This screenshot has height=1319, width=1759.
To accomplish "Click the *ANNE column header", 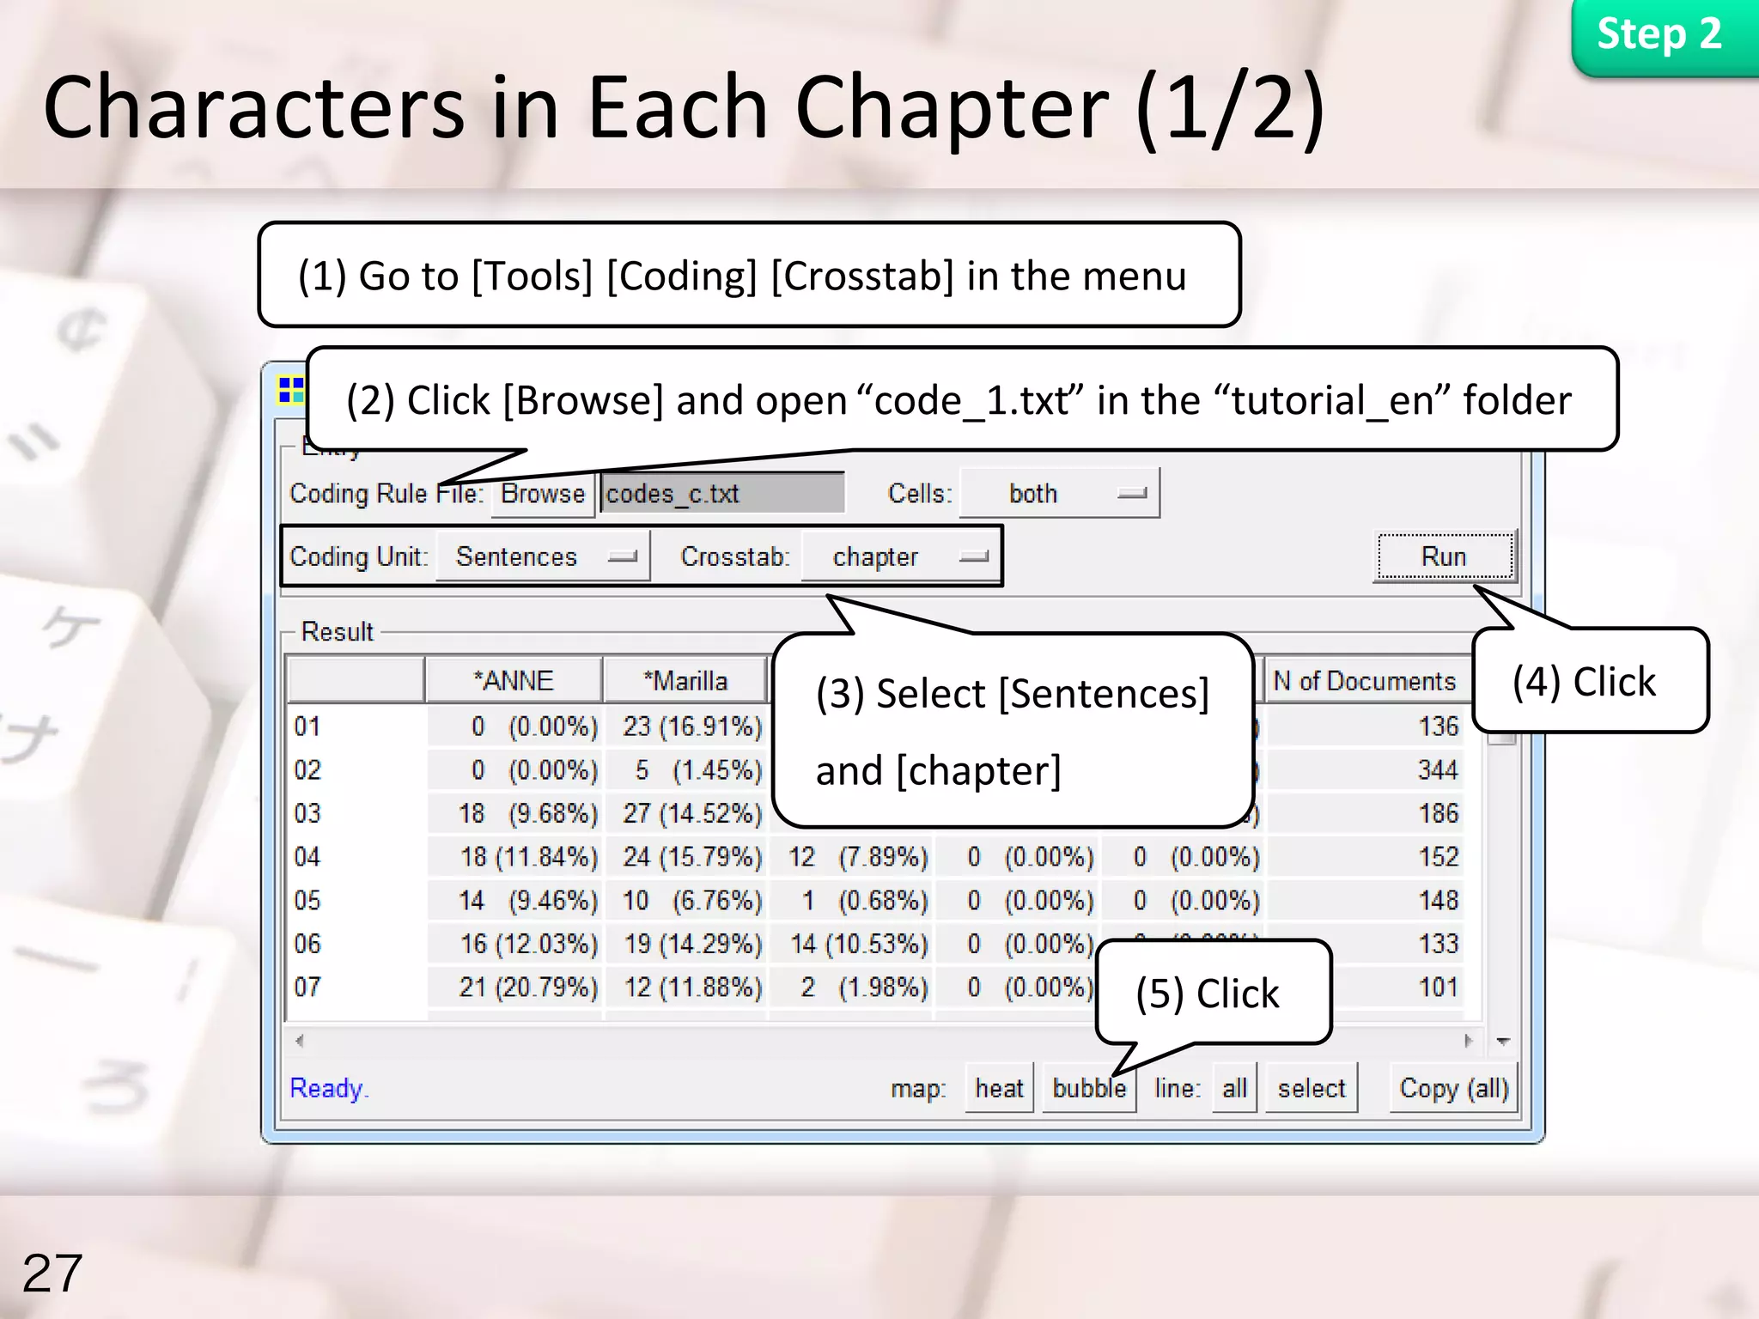I will (514, 680).
